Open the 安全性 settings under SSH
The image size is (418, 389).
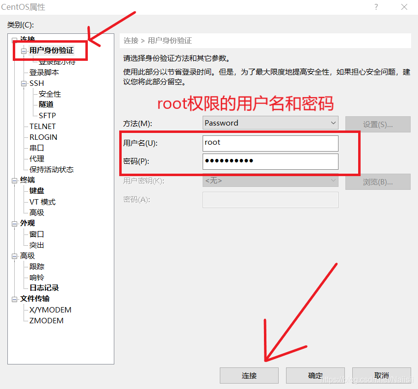(x=49, y=93)
